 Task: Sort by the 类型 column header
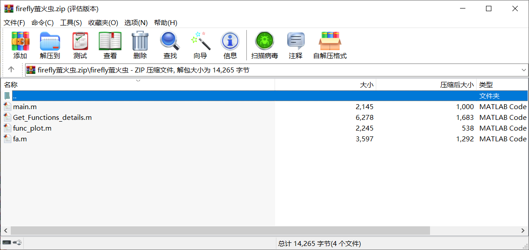pyautogui.click(x=502, y=85)
